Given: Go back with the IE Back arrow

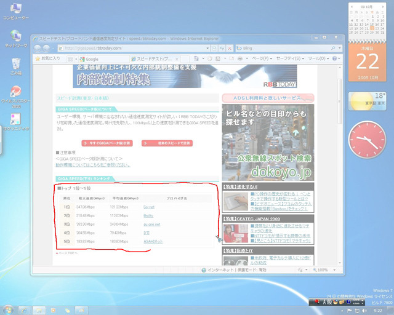Looking at the screenshot, I should click(x=38, y=48).
